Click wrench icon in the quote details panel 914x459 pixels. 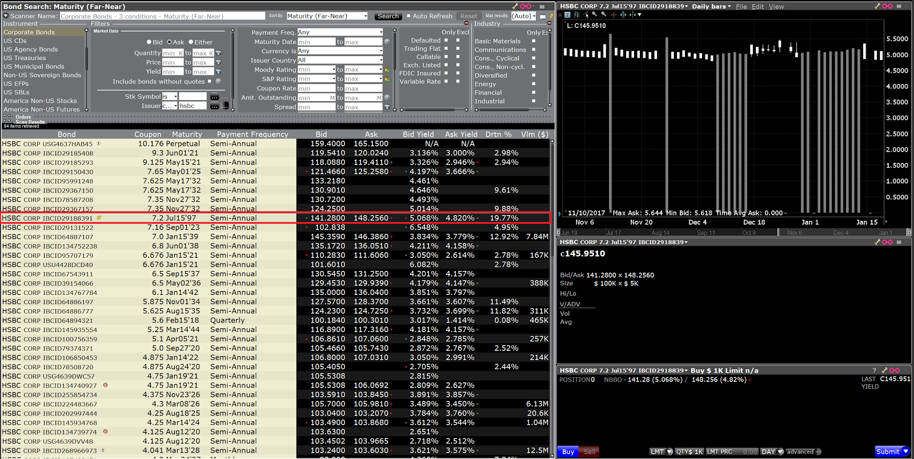[x=877, y=242]
